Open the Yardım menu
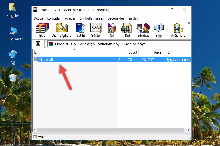Viewport: 220px width, 146px height. 133,18
